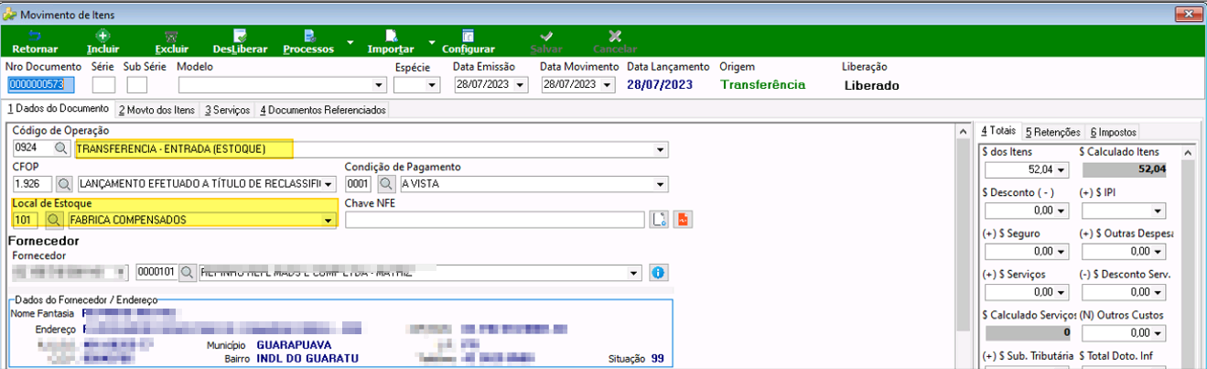Viewport: 1207px width, 369px height.
Task: Open the $ Desconto ( - ) dropdown
Action: (x=1061, y=211)
